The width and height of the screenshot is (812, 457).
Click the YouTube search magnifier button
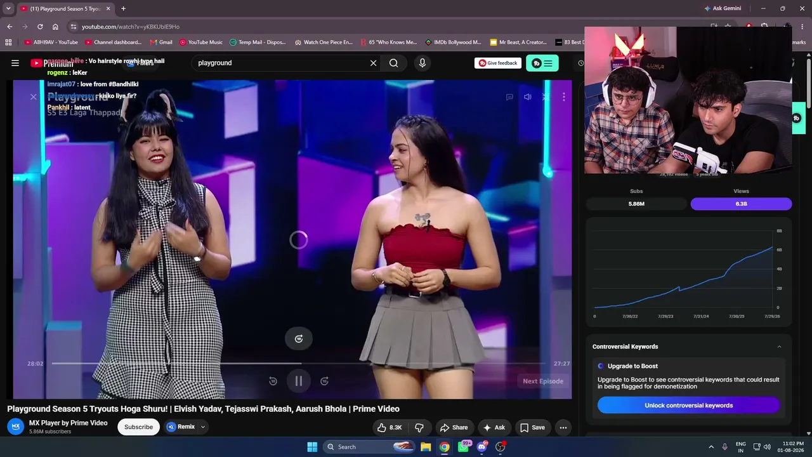(x=394, y=63)
